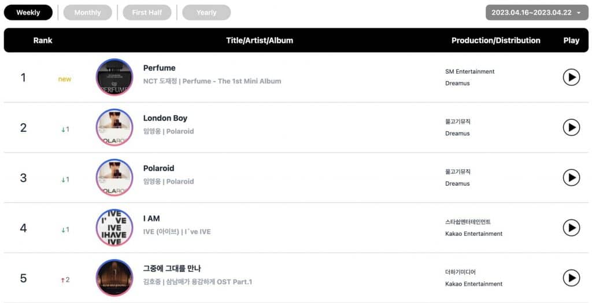Viewport: 592px width, 303px height.
Task: Open the I AM song title
Action: click(151, 219)
